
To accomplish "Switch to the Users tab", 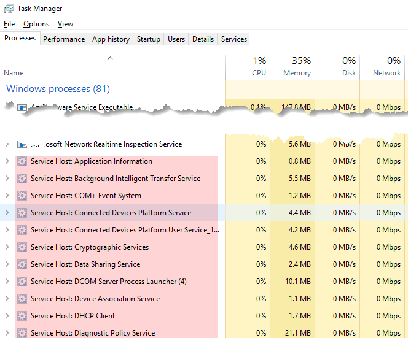I will 176,39.
